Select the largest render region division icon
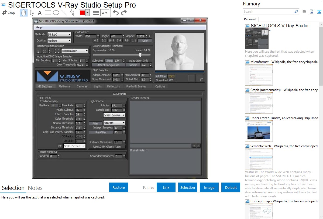323x219 pixels. click(x=57, y=50)
